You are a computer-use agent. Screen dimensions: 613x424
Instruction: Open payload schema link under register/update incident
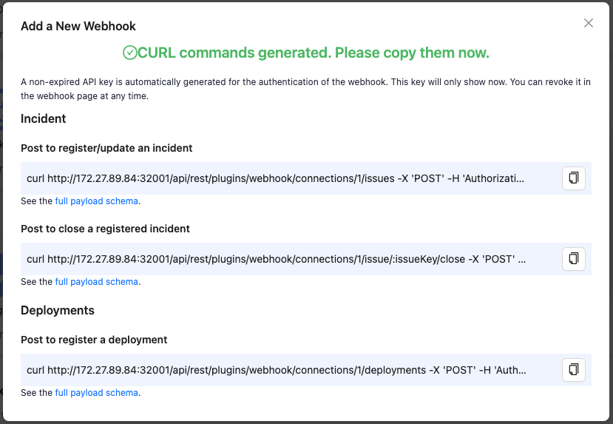(x=97, y=201)
